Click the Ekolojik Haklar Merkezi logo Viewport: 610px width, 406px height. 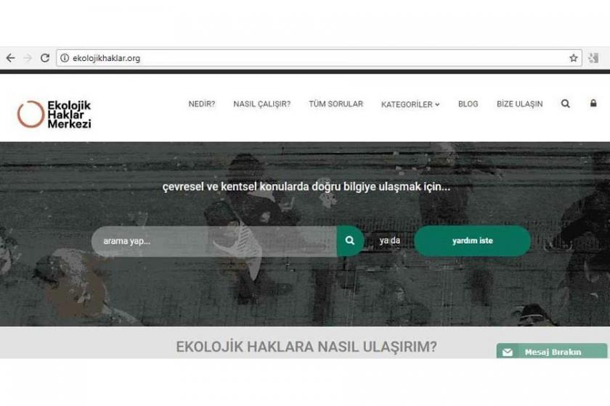click(54, 115)
